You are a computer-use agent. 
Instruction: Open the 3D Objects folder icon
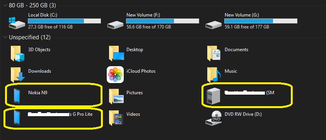[17, 54]
